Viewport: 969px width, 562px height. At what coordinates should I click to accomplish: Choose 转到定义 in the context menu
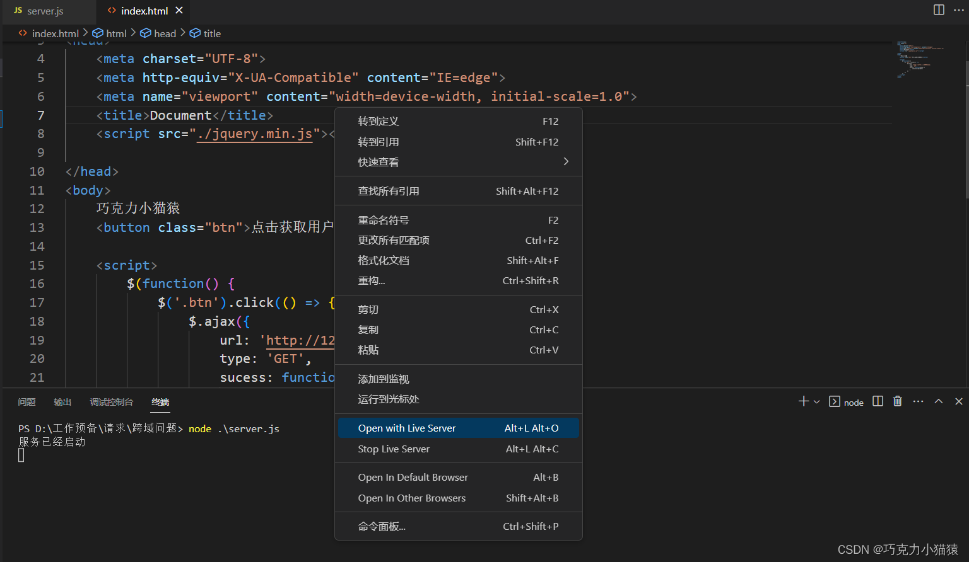(x=459, y=121)
